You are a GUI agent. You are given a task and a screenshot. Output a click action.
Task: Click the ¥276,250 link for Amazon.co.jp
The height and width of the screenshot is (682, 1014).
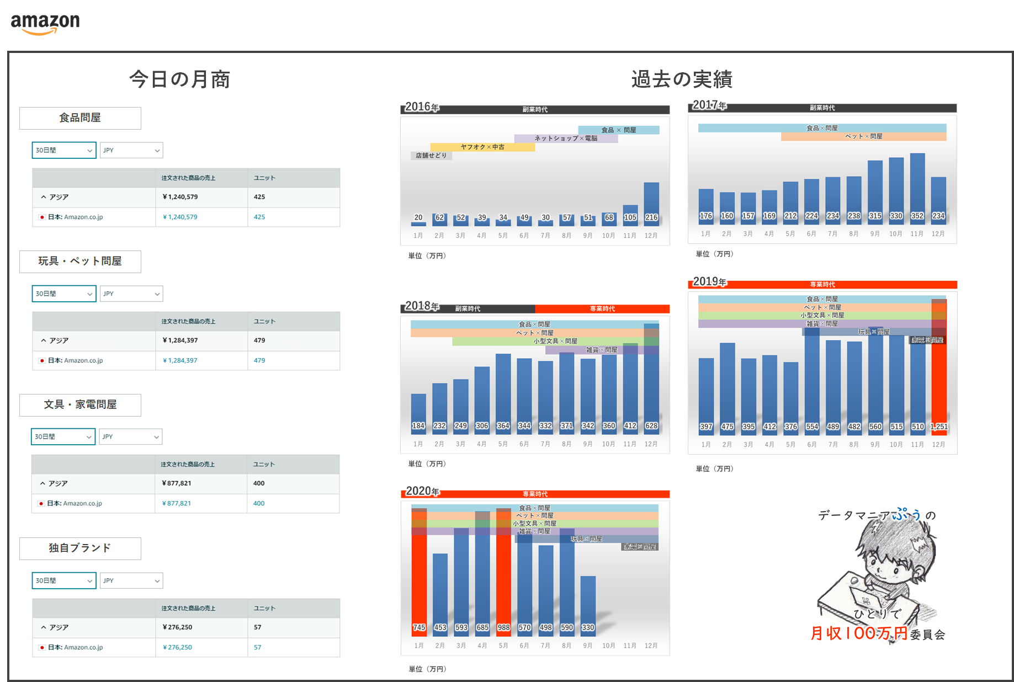pyautogui.click(x=177, y=647)
